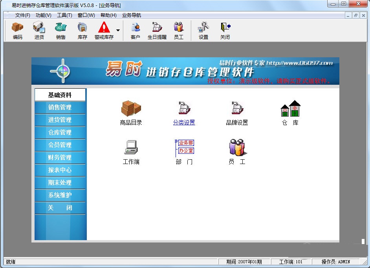Image resolution: width=370 pixels, height=268 pixels.
Task: Click the 关闭 button in the sidebar
Action: pyautogui.click(x=60, y=208)
